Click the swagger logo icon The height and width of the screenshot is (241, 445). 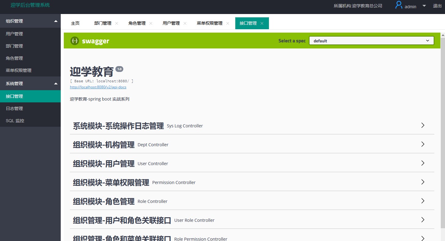[74, 41]
